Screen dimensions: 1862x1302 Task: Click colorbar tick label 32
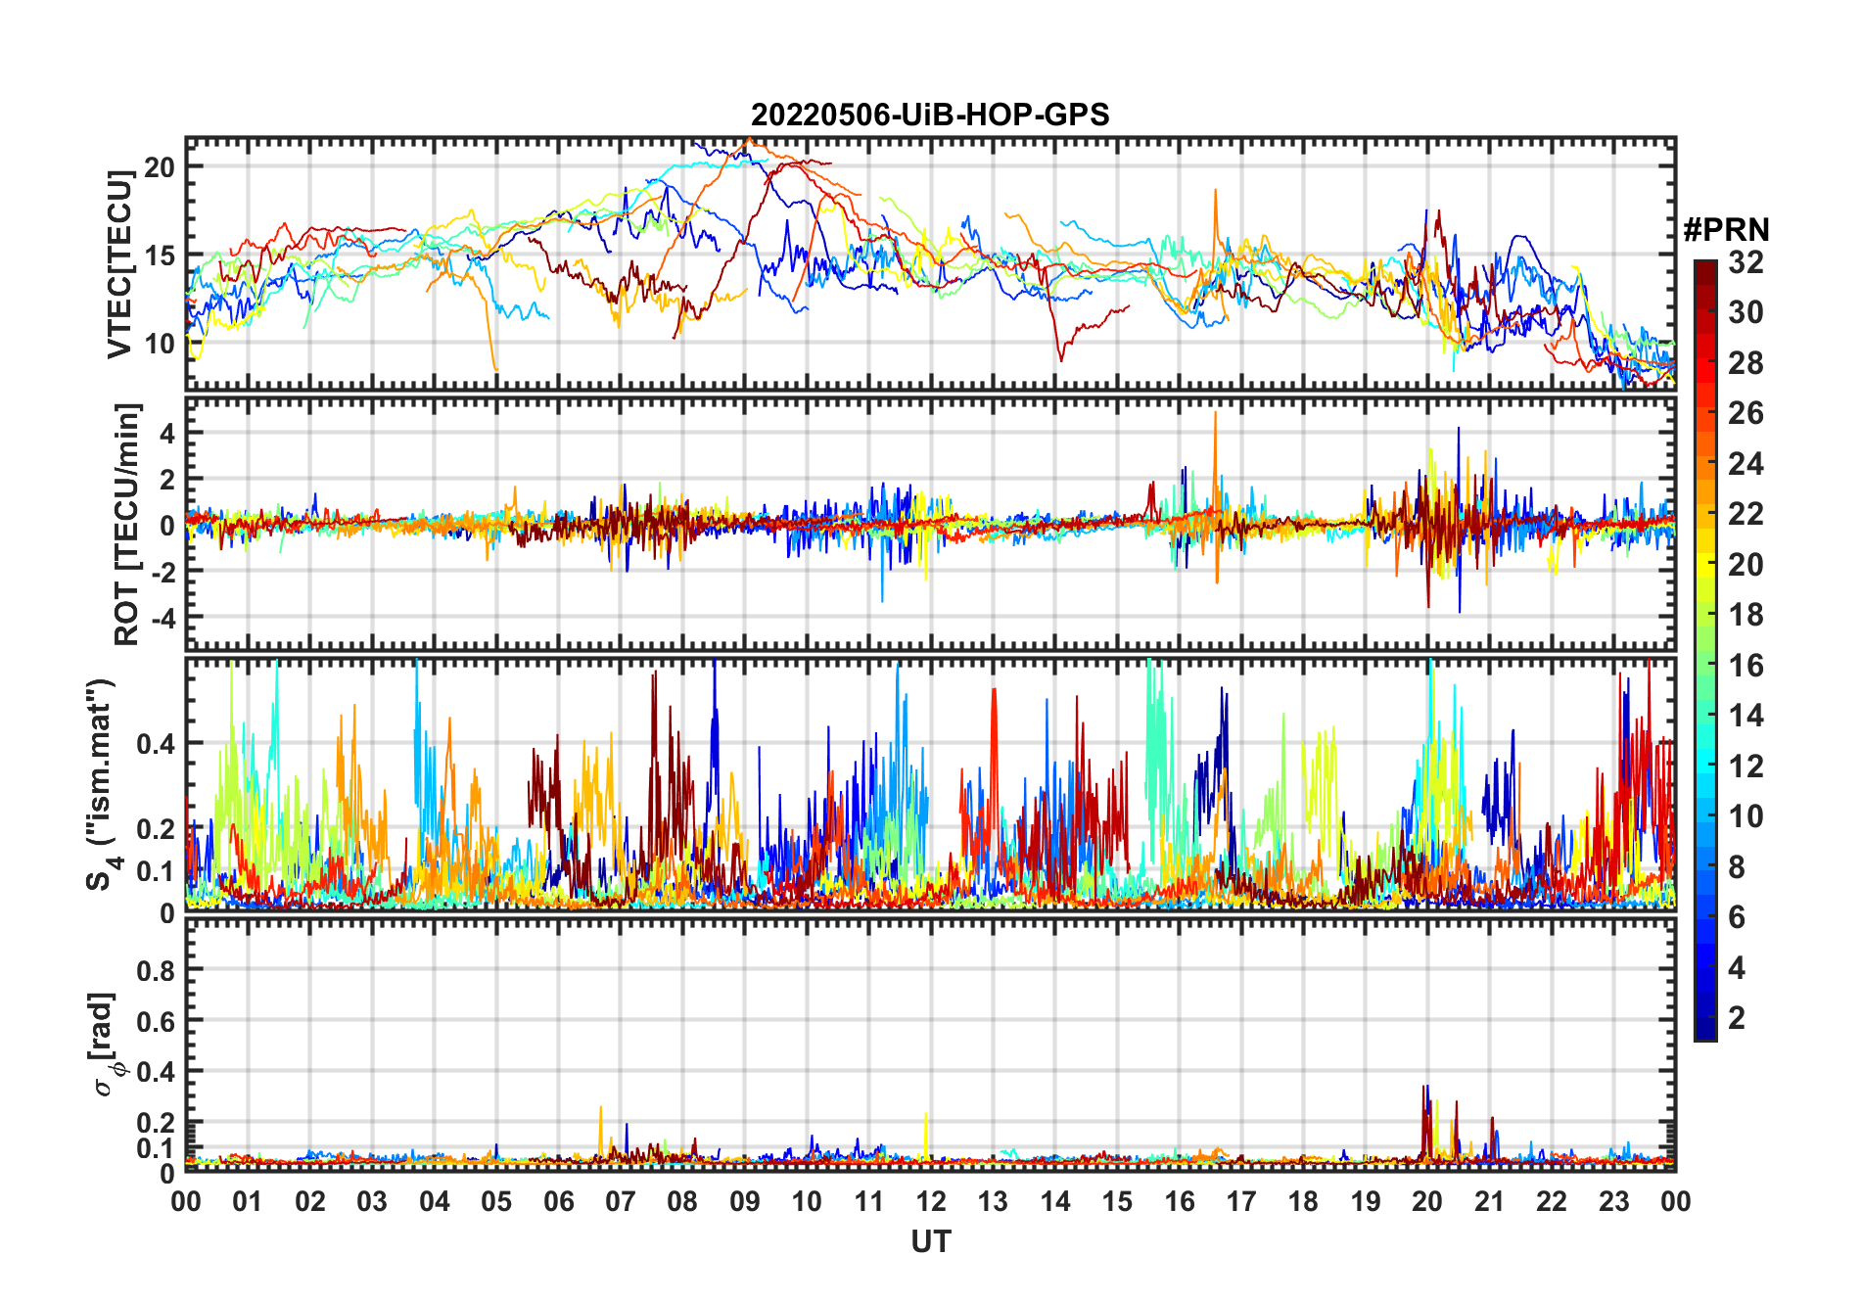[x=1746, y=262]
